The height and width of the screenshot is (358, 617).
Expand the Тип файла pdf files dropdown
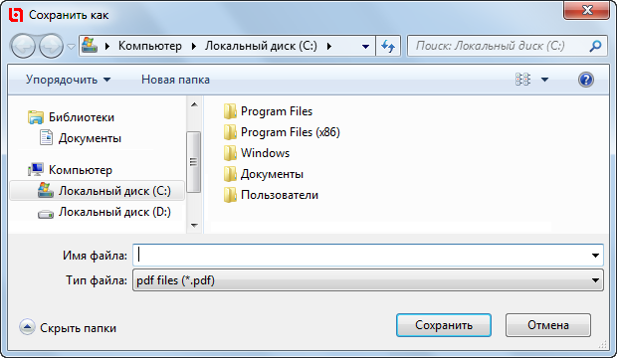(367, 280)
